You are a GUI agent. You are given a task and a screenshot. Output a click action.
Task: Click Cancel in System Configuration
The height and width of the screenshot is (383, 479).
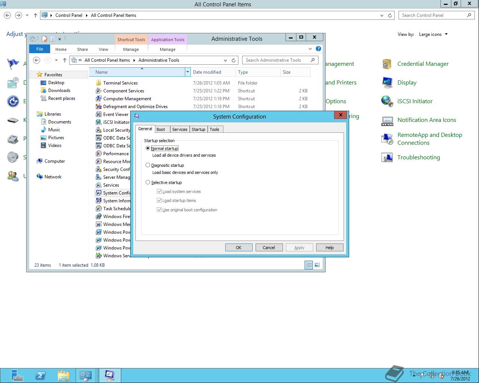point(269,248)
